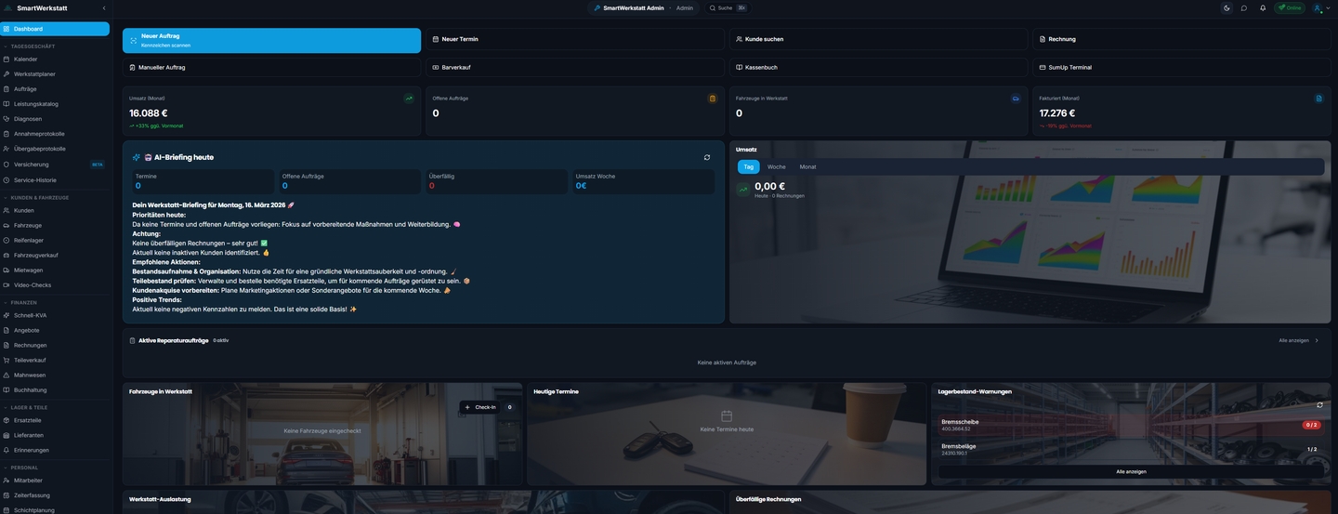Open the chat messages icon in header

(1244, 7)
